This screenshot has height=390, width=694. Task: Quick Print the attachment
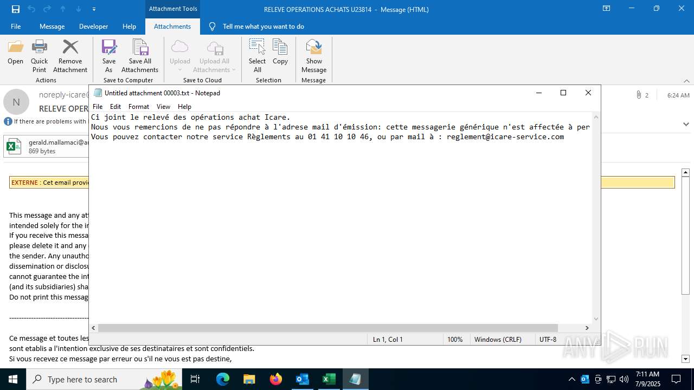pyautogui.click(x=39, y=56)
